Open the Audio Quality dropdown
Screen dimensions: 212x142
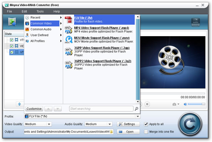[x=109, y=124]
